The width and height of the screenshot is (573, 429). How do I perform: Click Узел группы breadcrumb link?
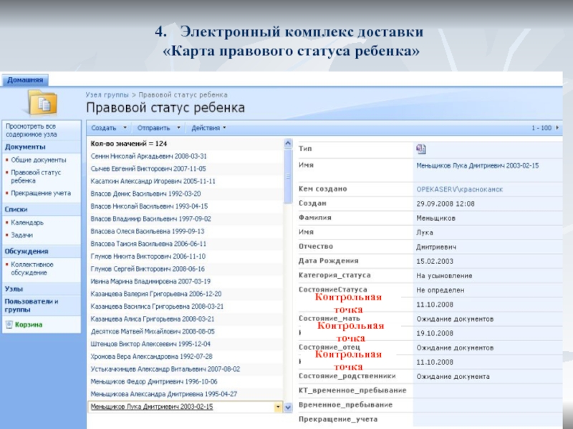(107, 95)
